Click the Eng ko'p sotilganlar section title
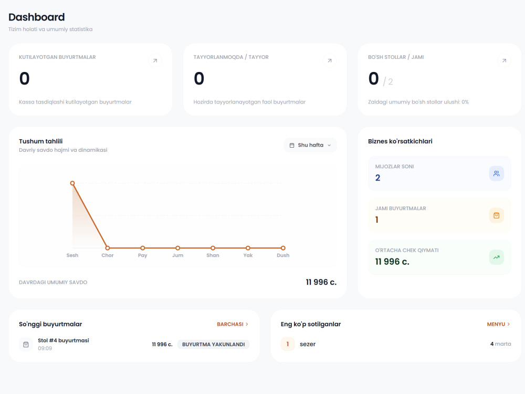Screen dimensions: 525x394 point(311,324)
